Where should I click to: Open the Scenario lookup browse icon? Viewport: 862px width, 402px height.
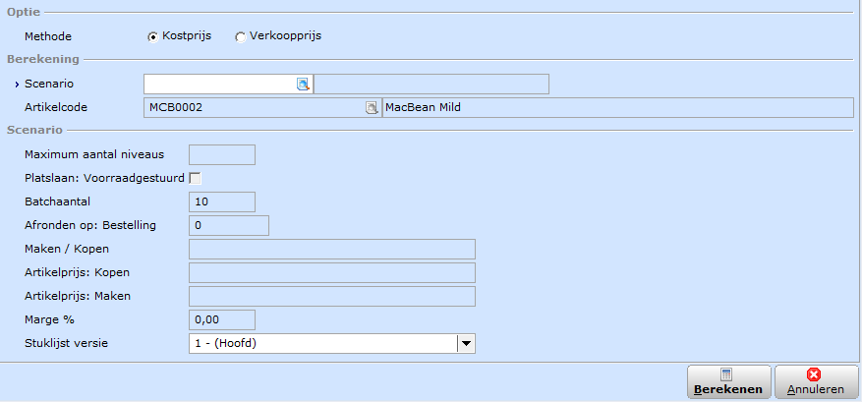[x=303, y=85]
